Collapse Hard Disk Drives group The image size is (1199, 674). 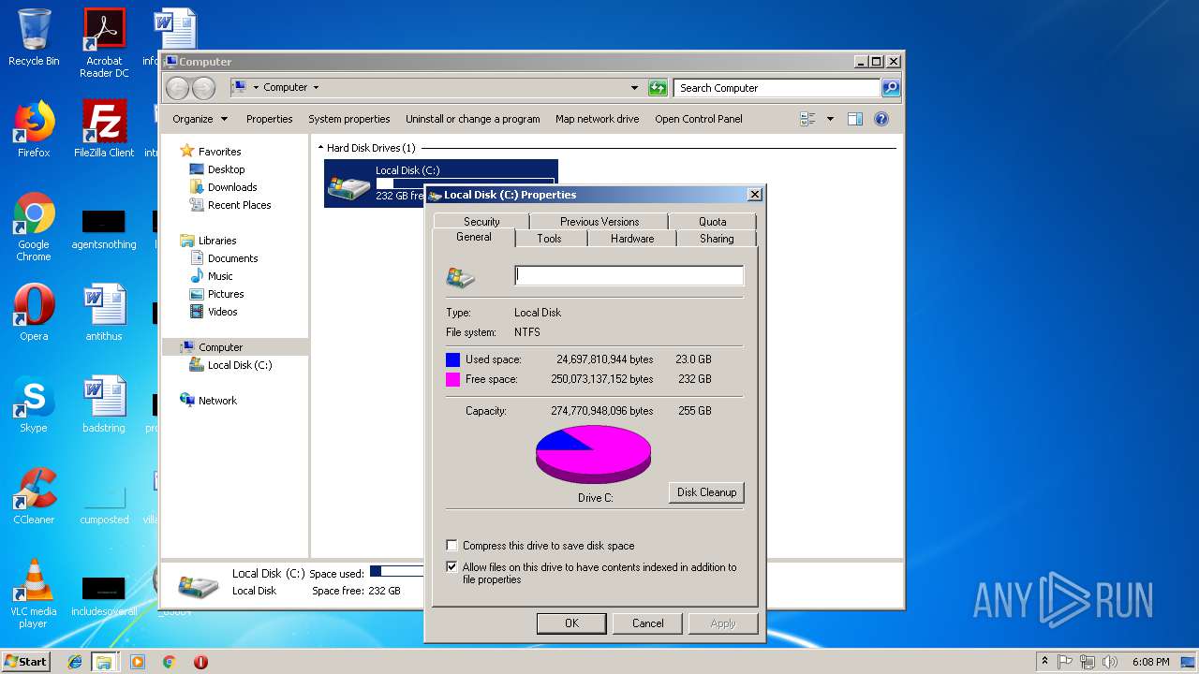[319, 148]
